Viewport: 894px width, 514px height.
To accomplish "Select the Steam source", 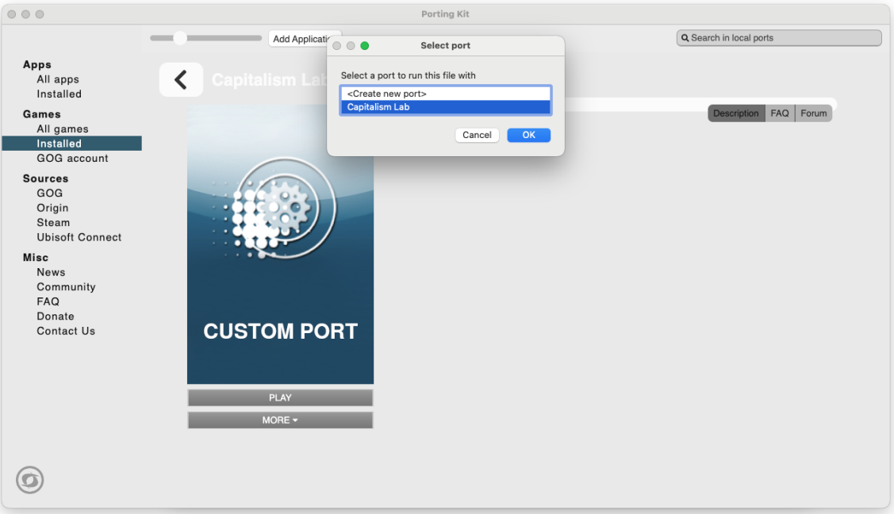I will point(54,223).
